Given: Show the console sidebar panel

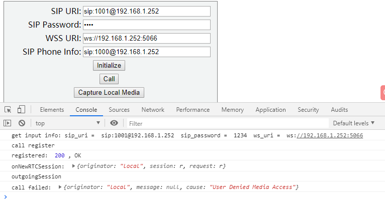Looking at the screenshot, I should coord(7,123).
